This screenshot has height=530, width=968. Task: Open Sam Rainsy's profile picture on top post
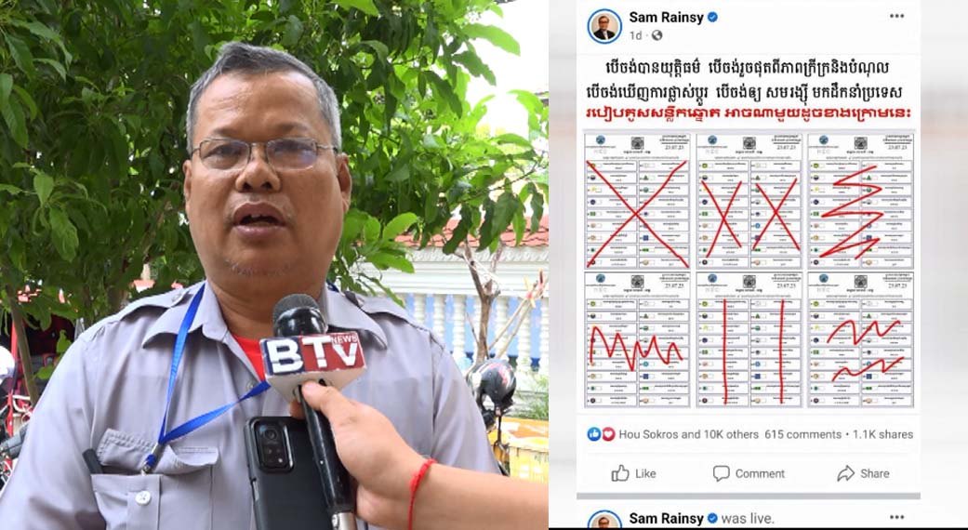[603, 26]
